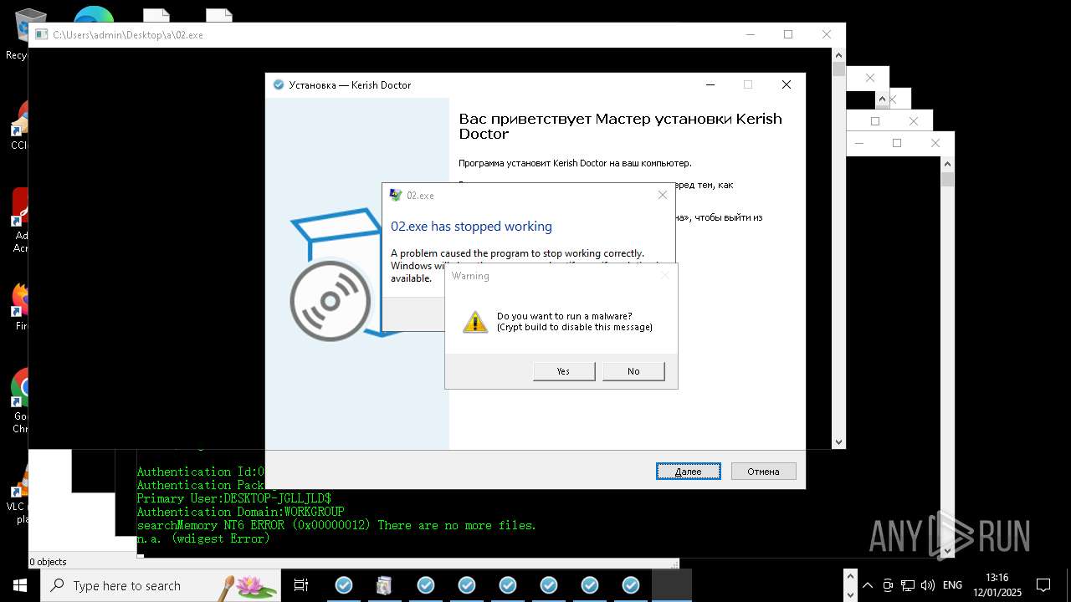Minimize the Kerish Doctor setup window
Image resolution: width=1071 pixels, height=602 pixels.
coord(710,84)
